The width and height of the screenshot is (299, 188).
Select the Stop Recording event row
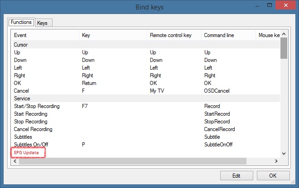(30, 122)
